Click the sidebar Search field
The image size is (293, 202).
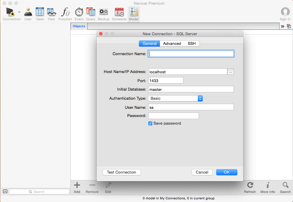[39, 192]
